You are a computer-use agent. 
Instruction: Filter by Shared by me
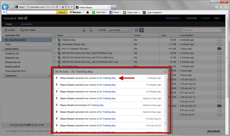click(x=12, y=58)
